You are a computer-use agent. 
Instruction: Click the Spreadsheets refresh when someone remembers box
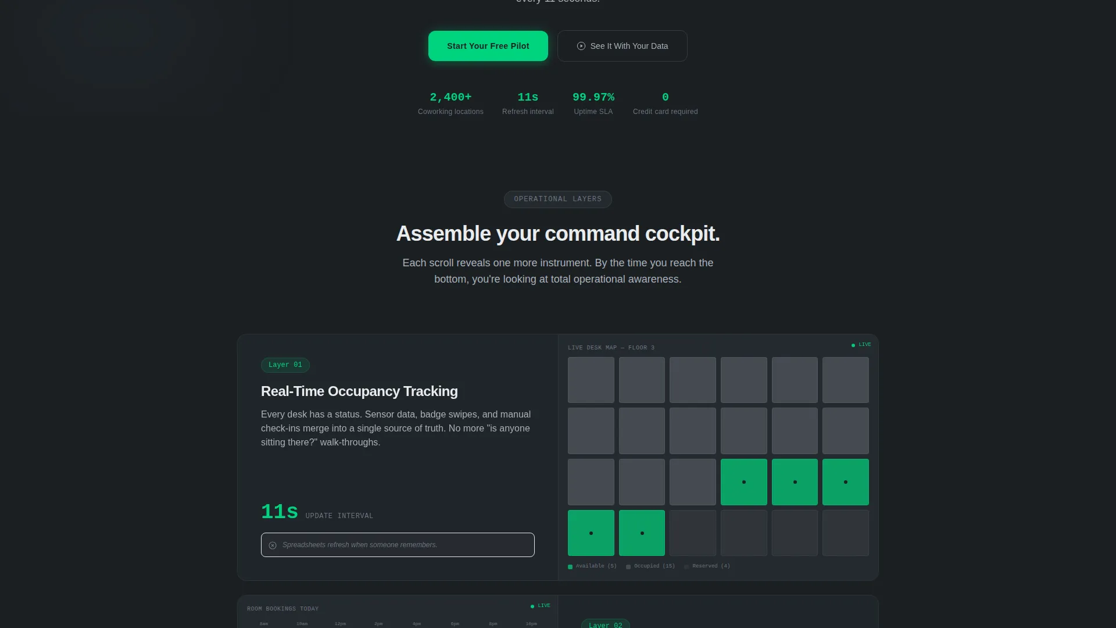click(398, 545)
